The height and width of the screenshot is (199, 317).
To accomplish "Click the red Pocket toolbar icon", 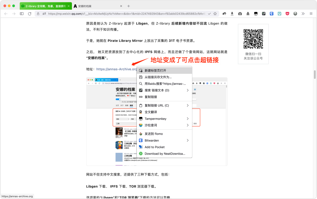I will coord(287,14).
